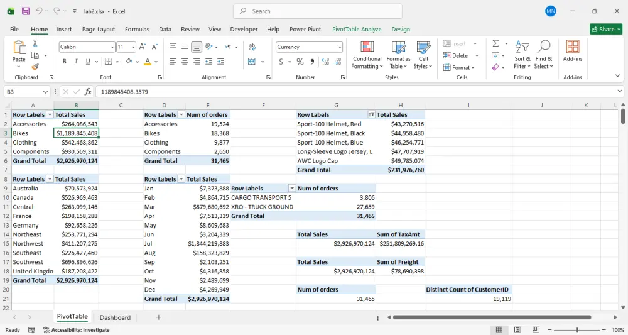Toggle Center horizontal alignment
The height and width of the screenshot is (335, 628).
pyautogui.click(x=185, y=62)
